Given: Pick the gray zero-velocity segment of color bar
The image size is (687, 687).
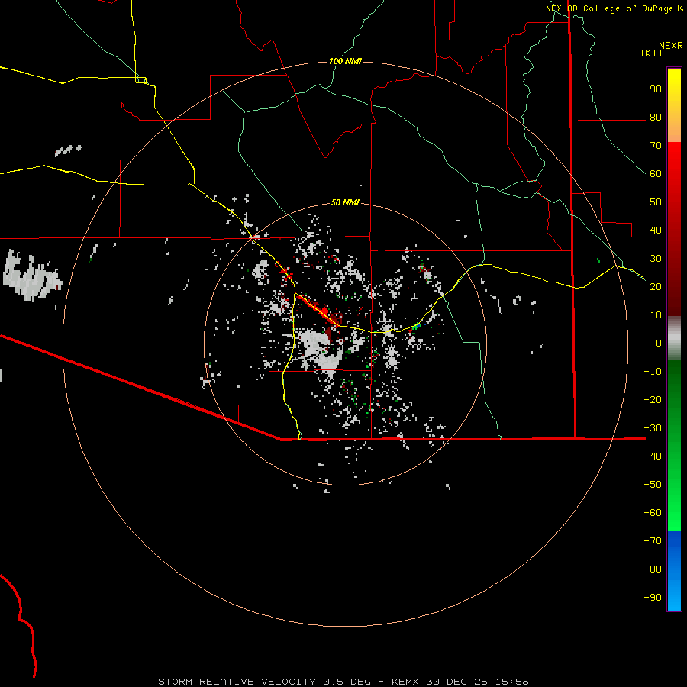Looking at the screenshot, I should (x=674, y=340).
